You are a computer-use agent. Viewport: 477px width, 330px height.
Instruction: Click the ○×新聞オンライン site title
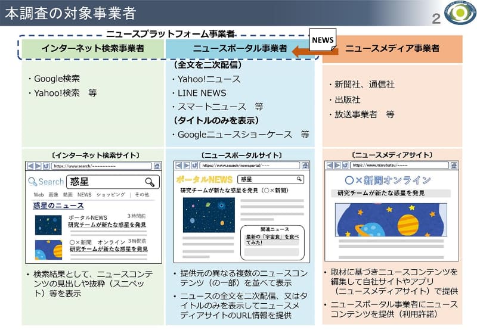388,180
